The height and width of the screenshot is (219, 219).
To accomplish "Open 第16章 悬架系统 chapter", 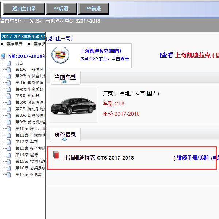I will point(30,168).
